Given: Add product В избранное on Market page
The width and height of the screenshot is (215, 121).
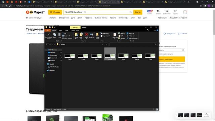Looking at the screenshot, I should pyautogui.click(x=169, y=34).
